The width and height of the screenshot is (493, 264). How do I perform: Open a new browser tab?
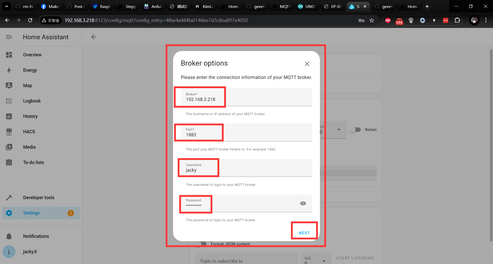[x=427, y=6]
